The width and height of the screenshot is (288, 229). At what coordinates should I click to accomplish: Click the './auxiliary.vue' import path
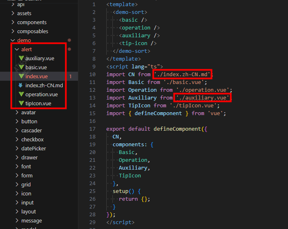coord(202,97)
